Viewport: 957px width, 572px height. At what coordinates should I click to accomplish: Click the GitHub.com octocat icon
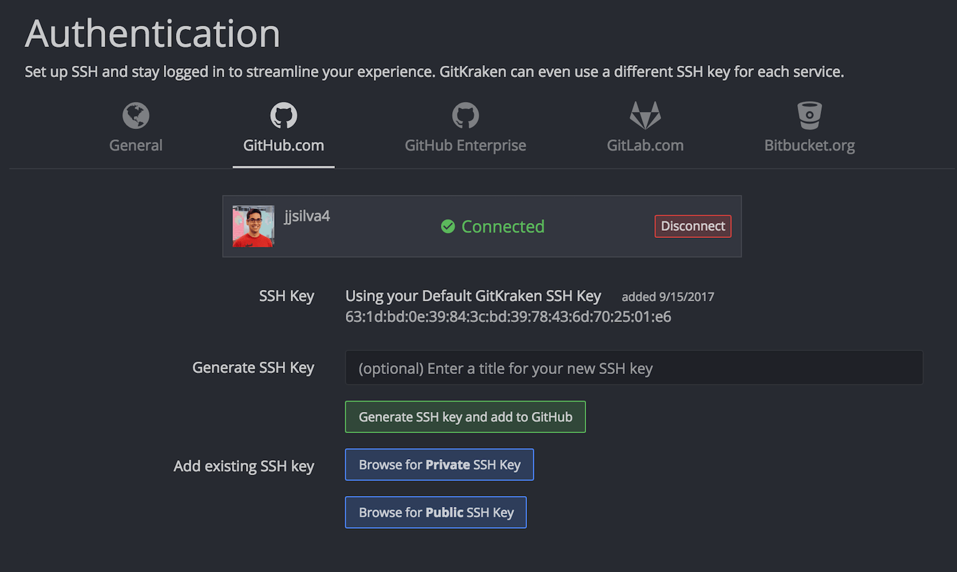tap(284, 115)
